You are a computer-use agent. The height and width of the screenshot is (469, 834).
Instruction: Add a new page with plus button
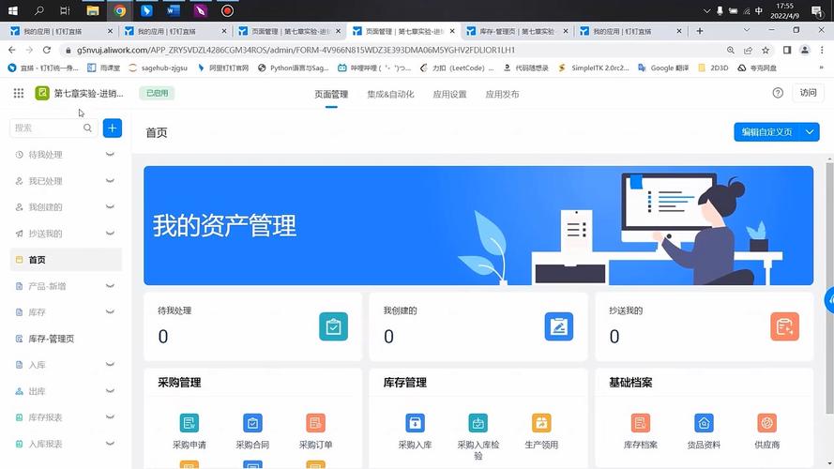pyautogui.click(x=113, y=129)
